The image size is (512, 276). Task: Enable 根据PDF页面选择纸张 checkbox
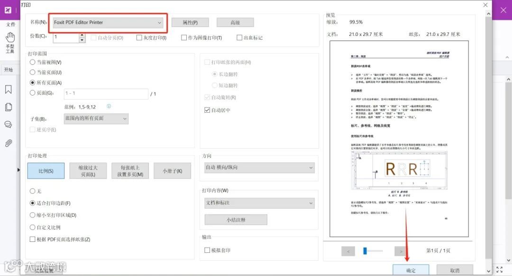coord(32,239)
